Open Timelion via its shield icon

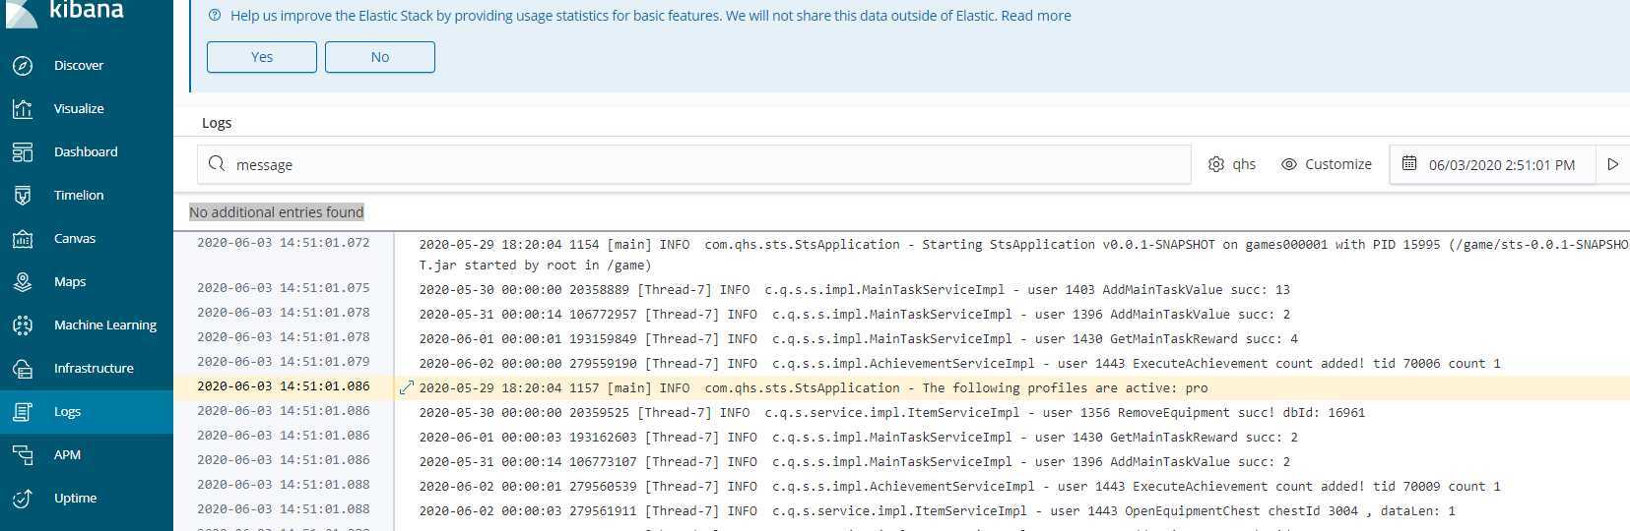[23, 195]
